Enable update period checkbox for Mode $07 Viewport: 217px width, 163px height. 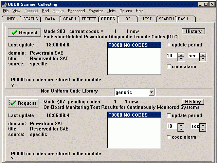point(169,115)
